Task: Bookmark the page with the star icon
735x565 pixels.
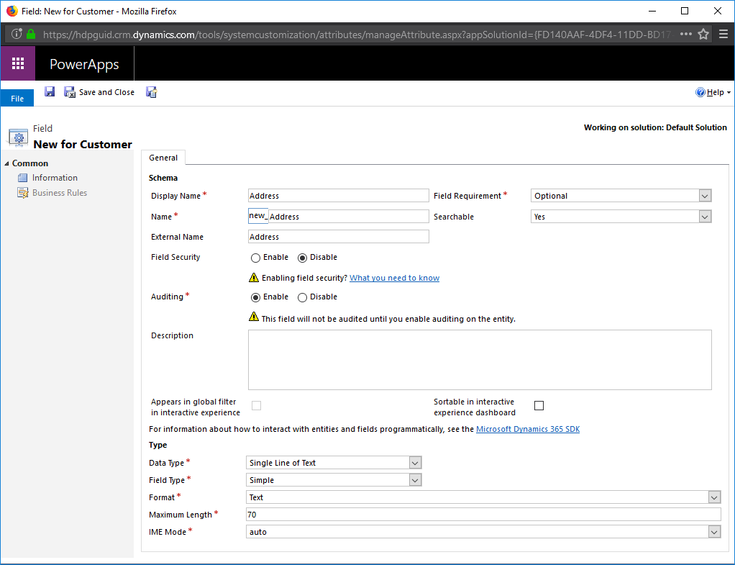Action: click(x=703, y=33)
